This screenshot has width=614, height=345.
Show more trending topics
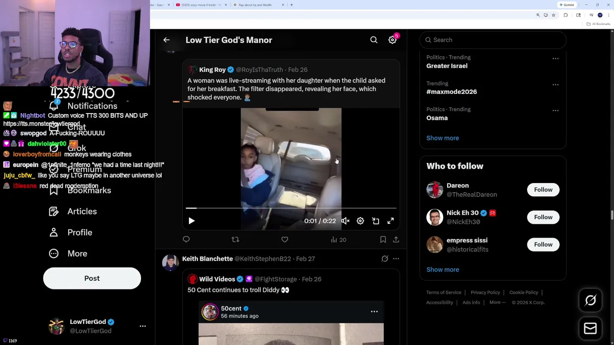click(x=442, y=138)
